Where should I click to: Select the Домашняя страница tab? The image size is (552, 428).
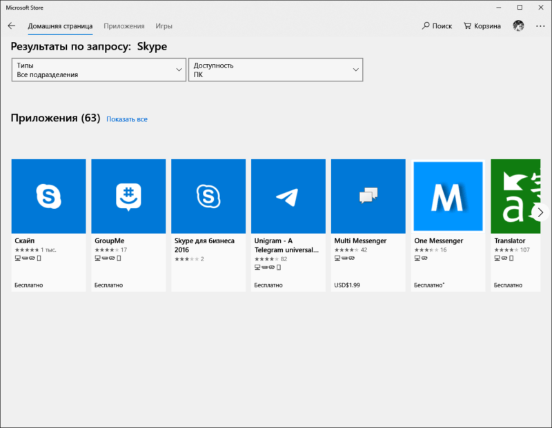[x=60, y=26]
